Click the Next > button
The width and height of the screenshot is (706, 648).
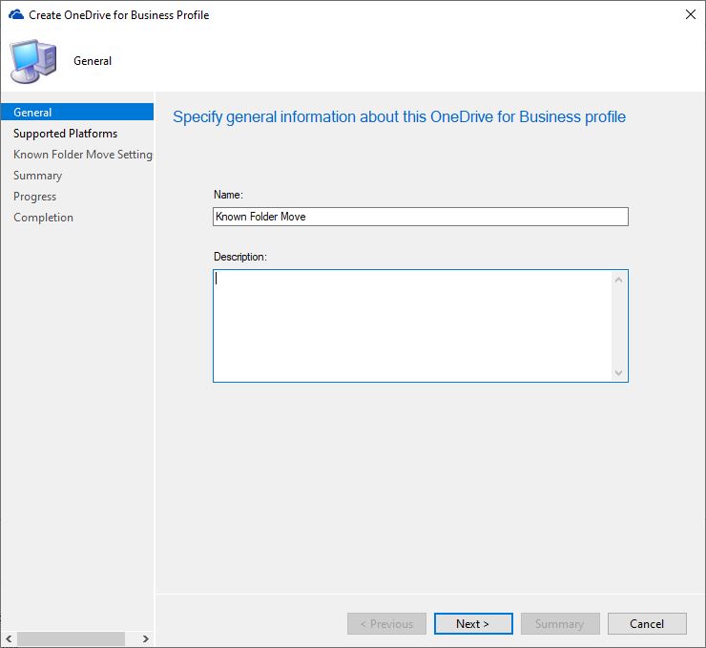point(473,624)
